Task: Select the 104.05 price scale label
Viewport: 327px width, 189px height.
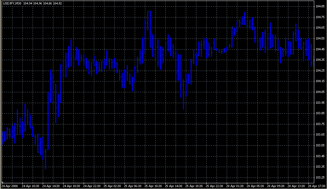Action: coord(320,92)
